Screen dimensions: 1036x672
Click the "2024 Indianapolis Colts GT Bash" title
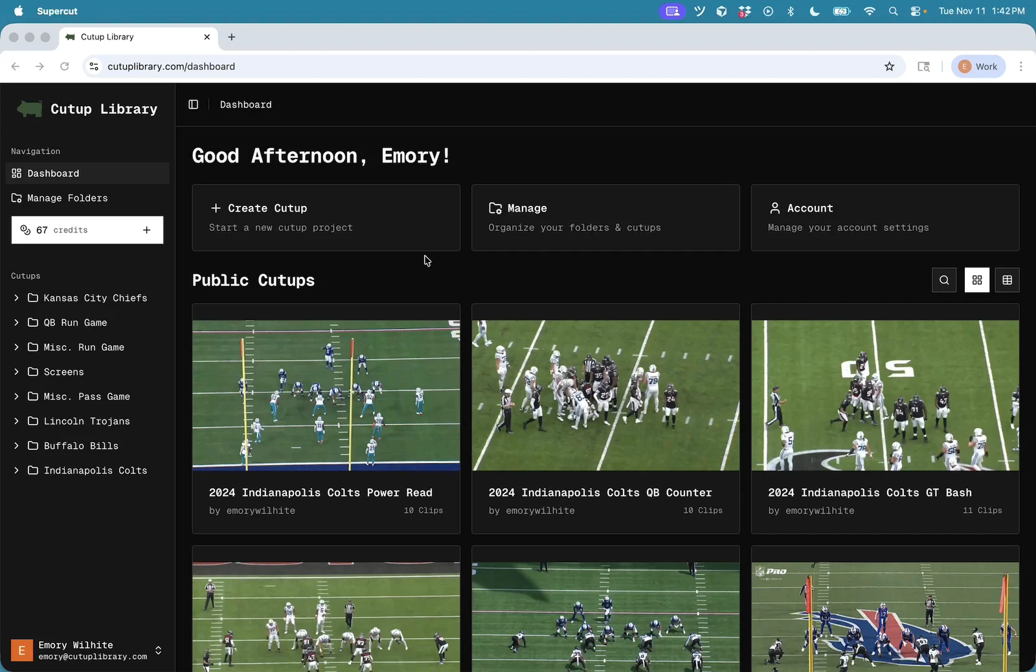point(870,493)
